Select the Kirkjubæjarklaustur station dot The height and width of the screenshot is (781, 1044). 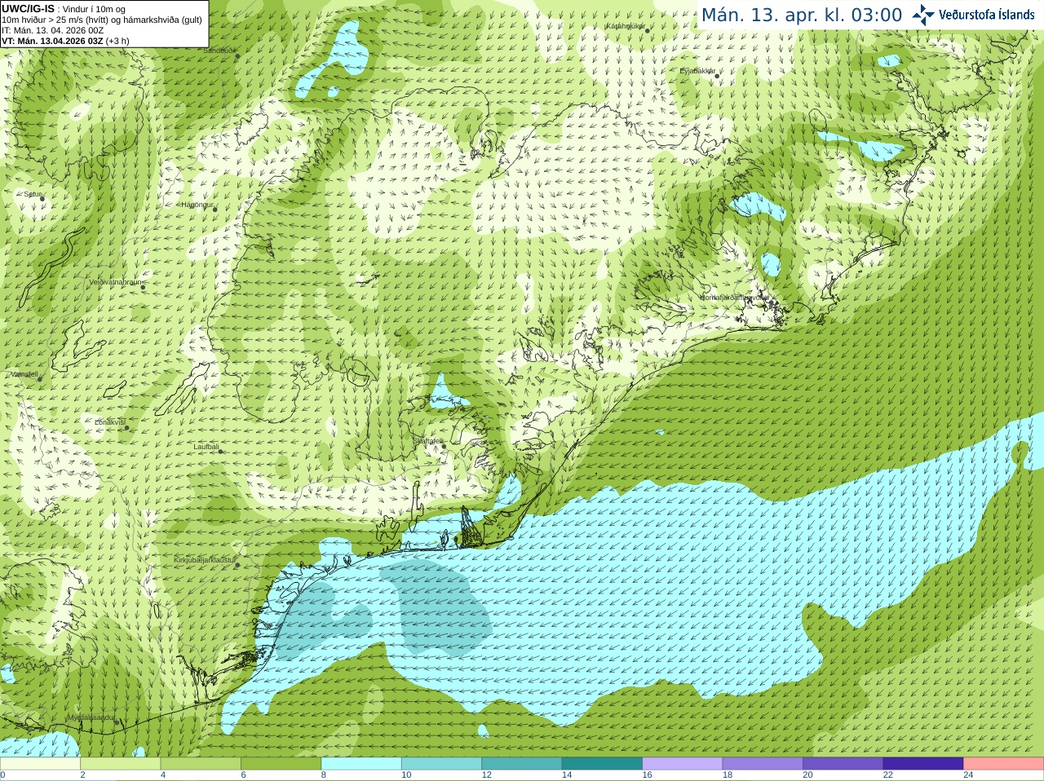click(x=237, y=565)
